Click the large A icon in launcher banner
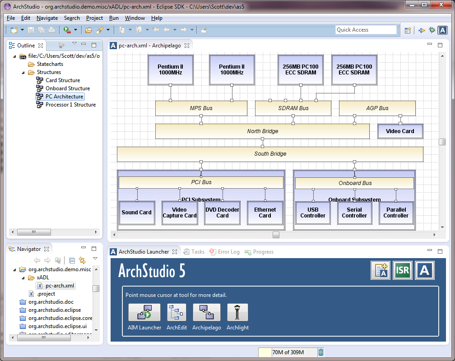The height and width of the screenshot is (361, 455). pos(424,270)
